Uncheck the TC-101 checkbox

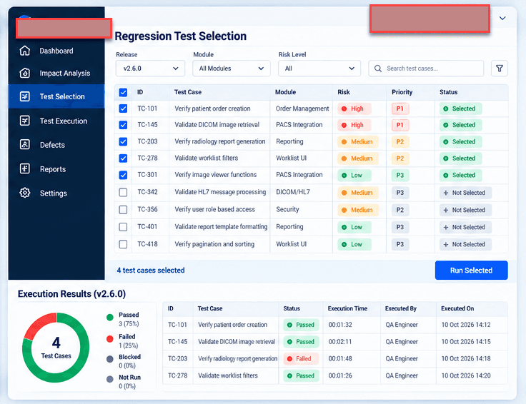coord(123,108)
